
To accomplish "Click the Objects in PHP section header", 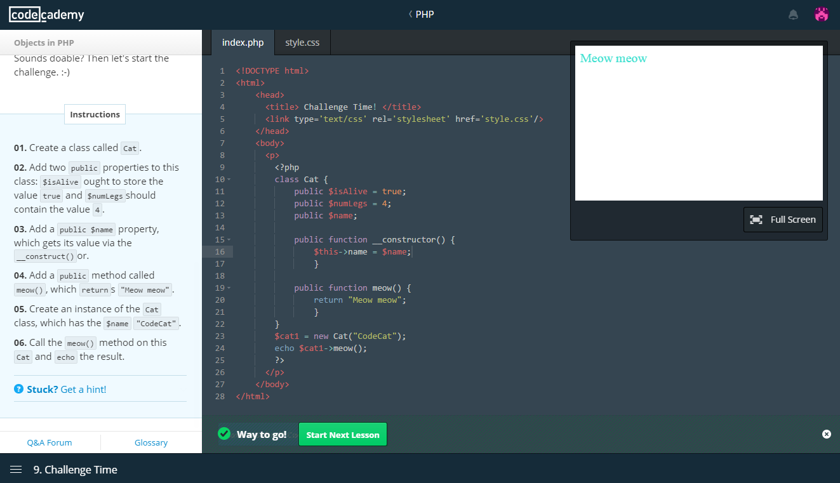I will pyautogui.click(x=44, y=43).
